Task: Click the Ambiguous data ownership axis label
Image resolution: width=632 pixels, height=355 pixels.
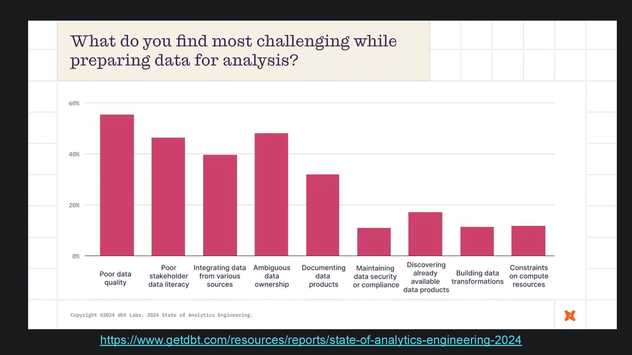Action: pyautogui.click(x=272, y=276)
